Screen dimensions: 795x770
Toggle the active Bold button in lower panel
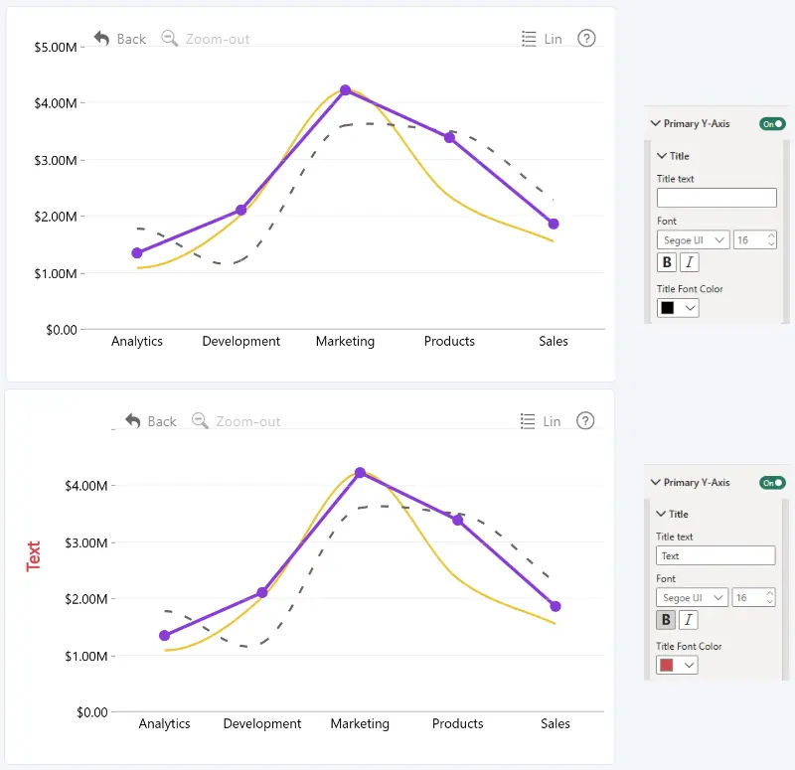click(x=666, y=619)
